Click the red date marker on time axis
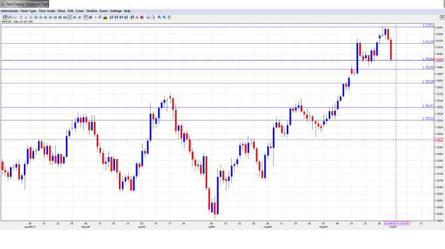 click(397, 224)
